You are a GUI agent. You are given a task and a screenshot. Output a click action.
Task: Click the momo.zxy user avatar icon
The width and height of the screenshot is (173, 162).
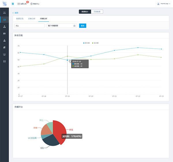coord(158,4)
